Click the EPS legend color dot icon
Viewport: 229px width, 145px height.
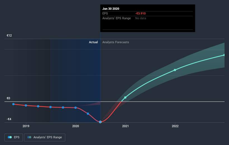point(10,137)
